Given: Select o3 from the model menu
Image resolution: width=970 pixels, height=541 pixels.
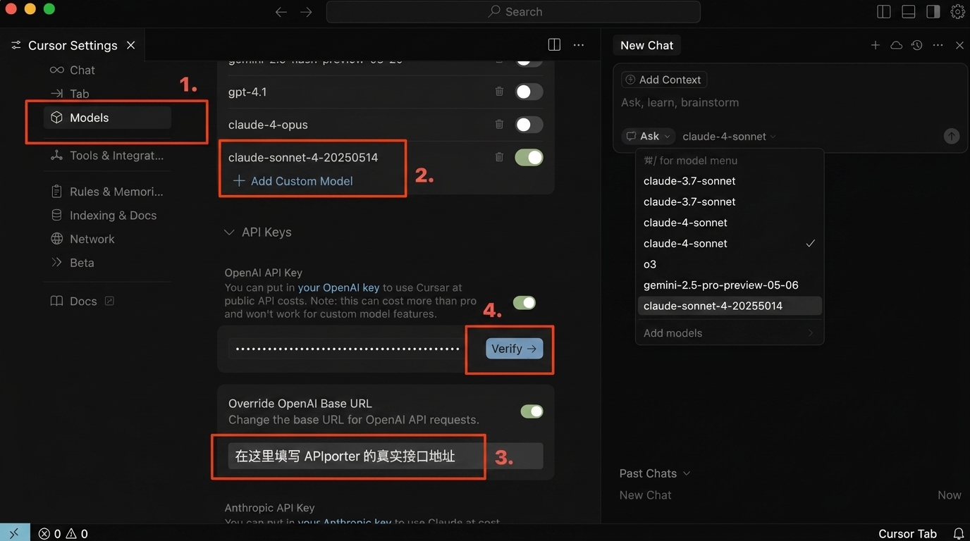Looking at the screenshot, I should [x=649, y=263].
